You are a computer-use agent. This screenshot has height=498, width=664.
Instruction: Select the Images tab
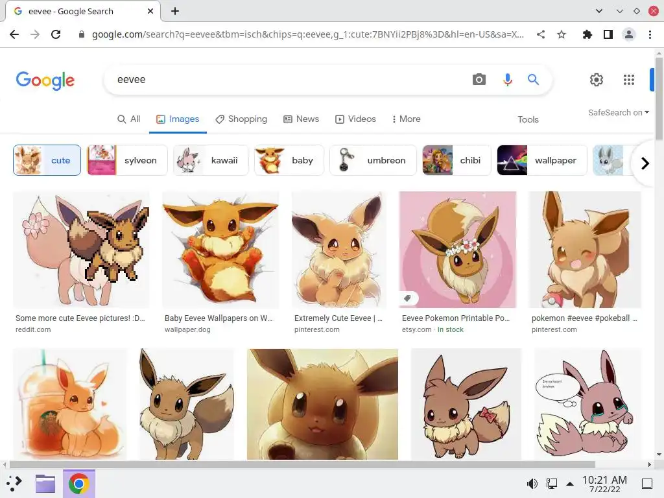[178, 119]
